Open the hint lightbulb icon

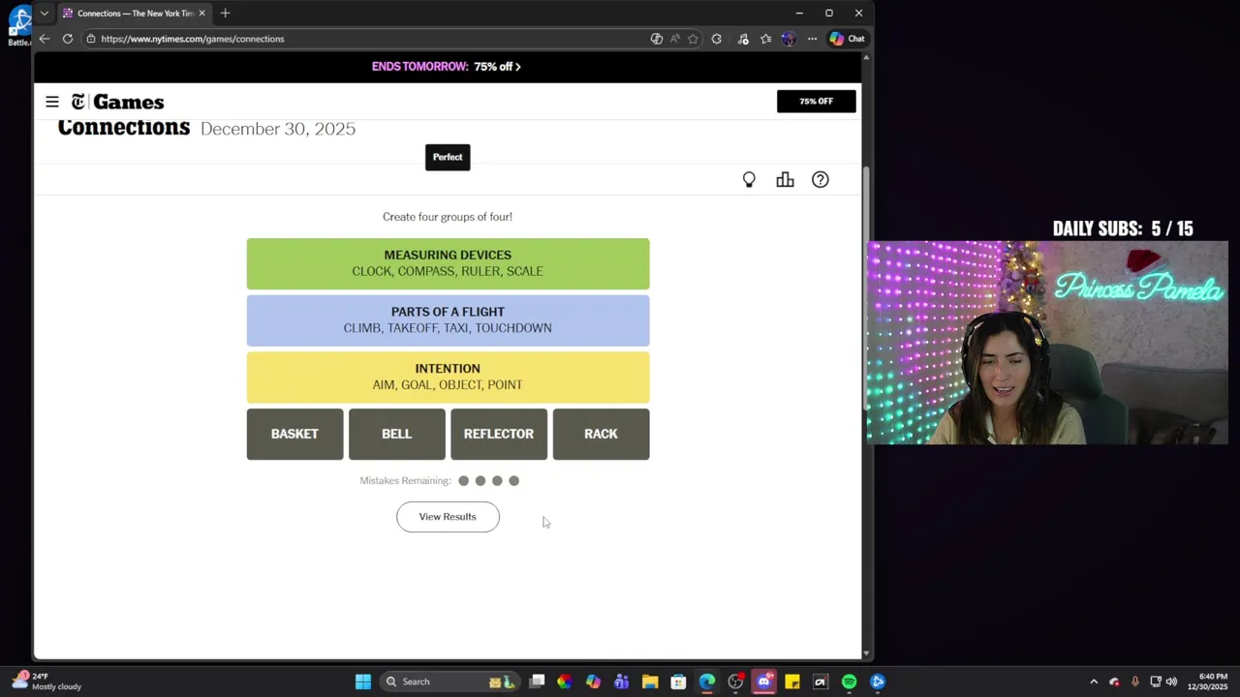tap(749, 180)
